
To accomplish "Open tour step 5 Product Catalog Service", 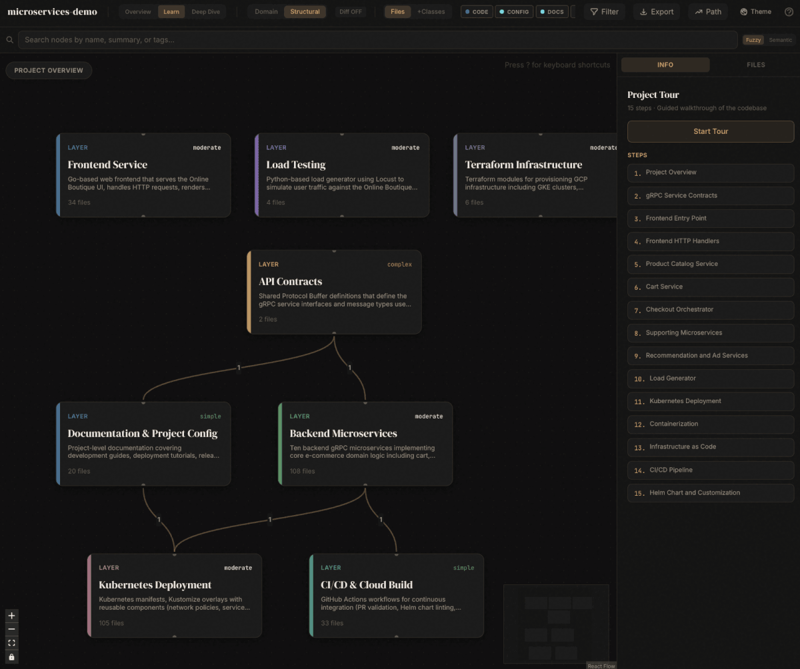I will [711, 264].
